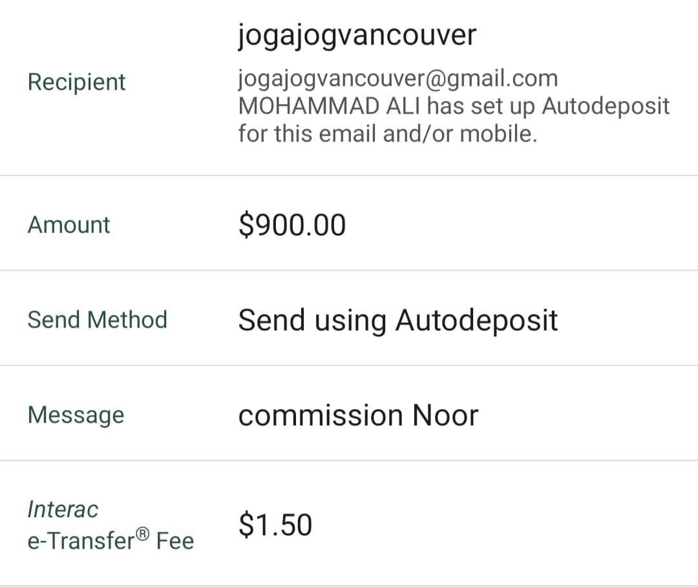
Task: Select the $900.00 amount value
Action: pyautogui.click(x=292, y=225)
